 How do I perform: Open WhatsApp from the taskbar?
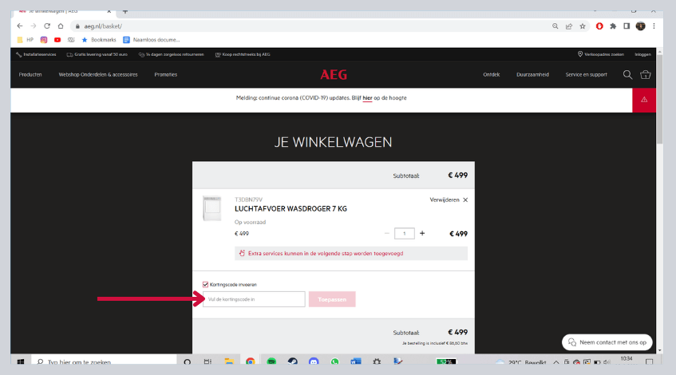point(334,361)
